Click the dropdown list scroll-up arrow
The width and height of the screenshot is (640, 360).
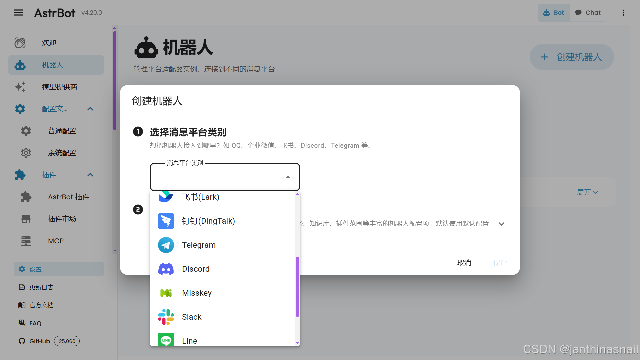coord(297,194)
